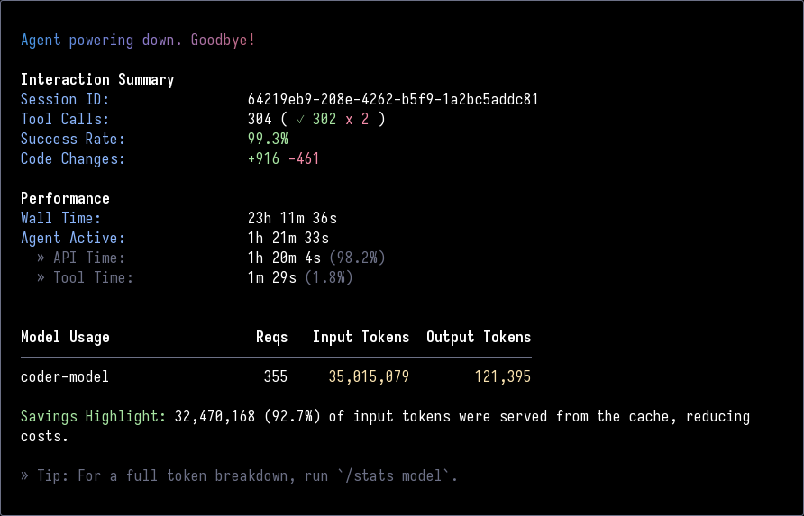
Task: Click the +916 added lines count
Action: pyautogui.click(x=263, y=159)
